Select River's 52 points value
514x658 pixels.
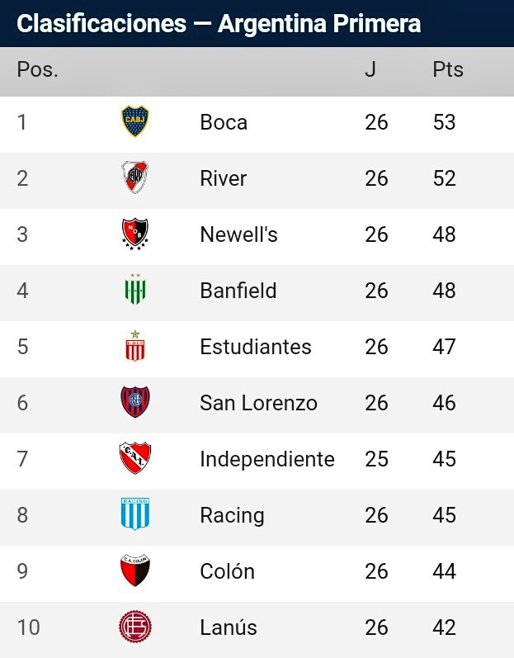pos(444,178)
